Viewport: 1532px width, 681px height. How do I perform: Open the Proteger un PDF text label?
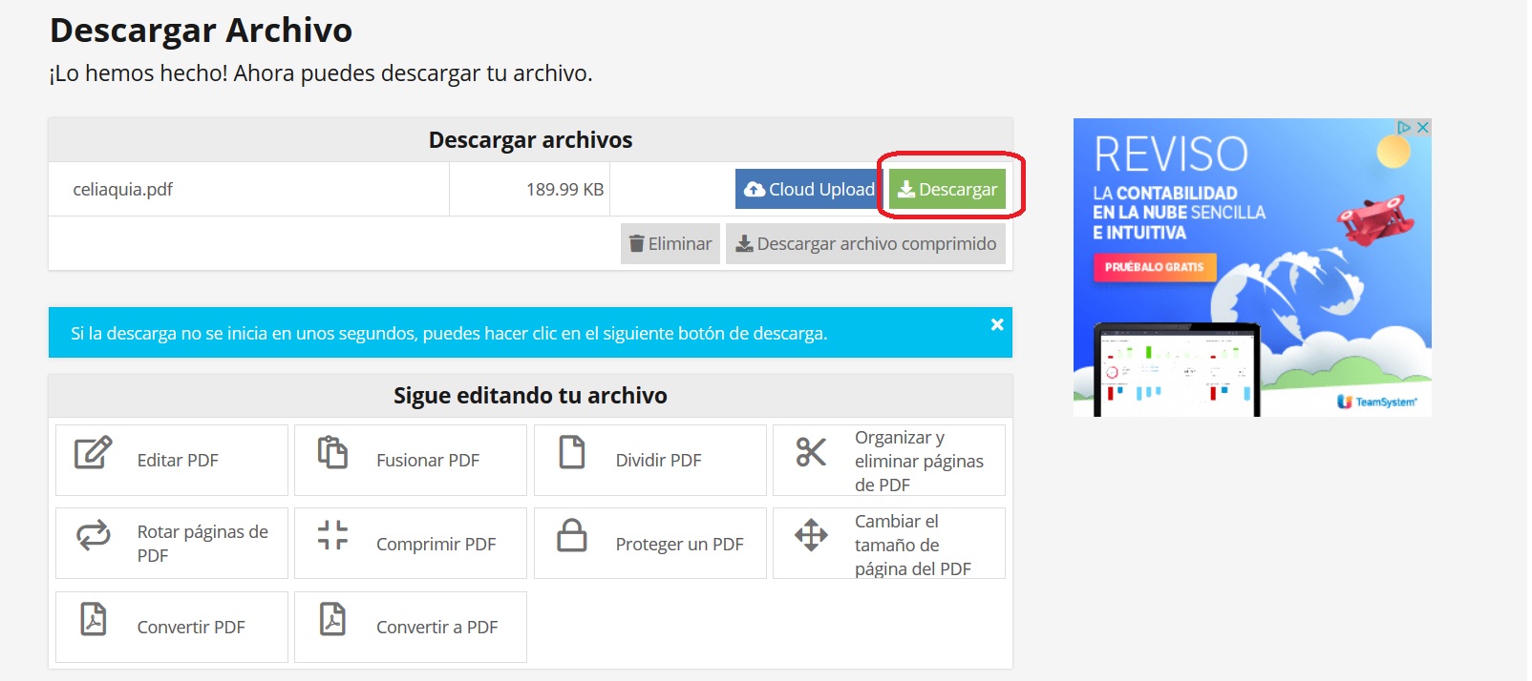679,544
